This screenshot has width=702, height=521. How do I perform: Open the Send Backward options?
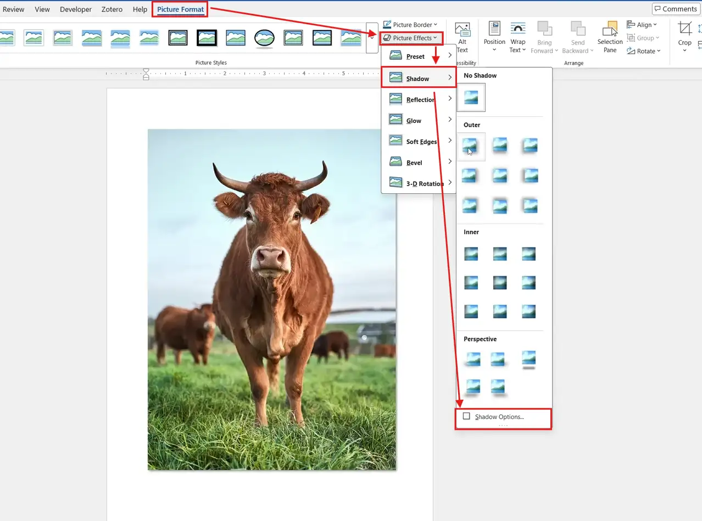pyautogui.click(x=578, y=37)
